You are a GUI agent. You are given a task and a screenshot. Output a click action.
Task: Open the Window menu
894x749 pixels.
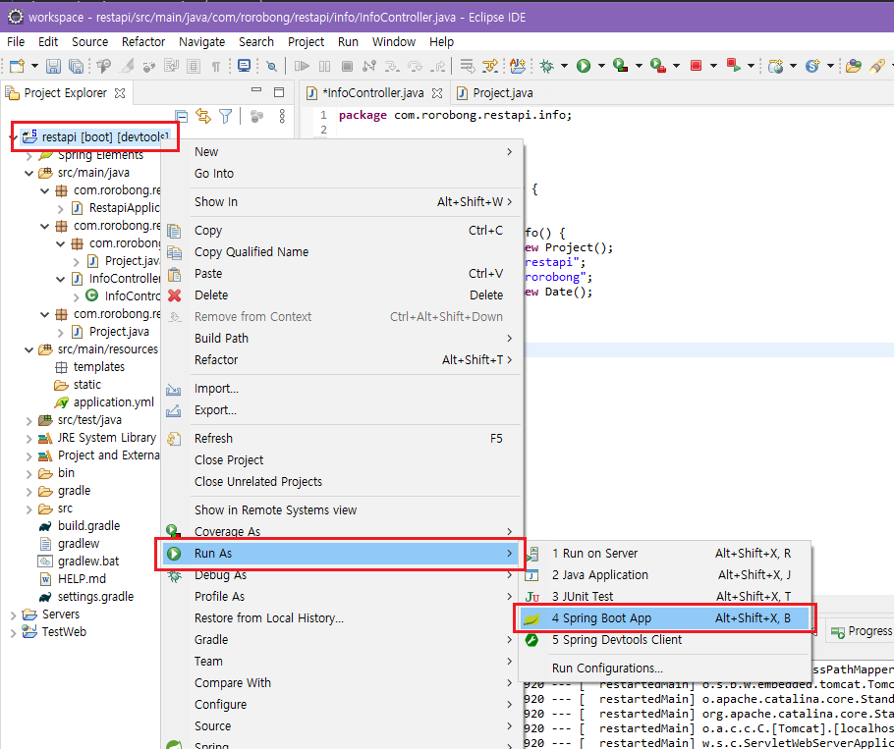coord(393,42)
